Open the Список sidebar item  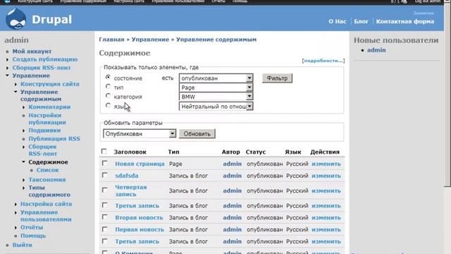click(47, 170)
